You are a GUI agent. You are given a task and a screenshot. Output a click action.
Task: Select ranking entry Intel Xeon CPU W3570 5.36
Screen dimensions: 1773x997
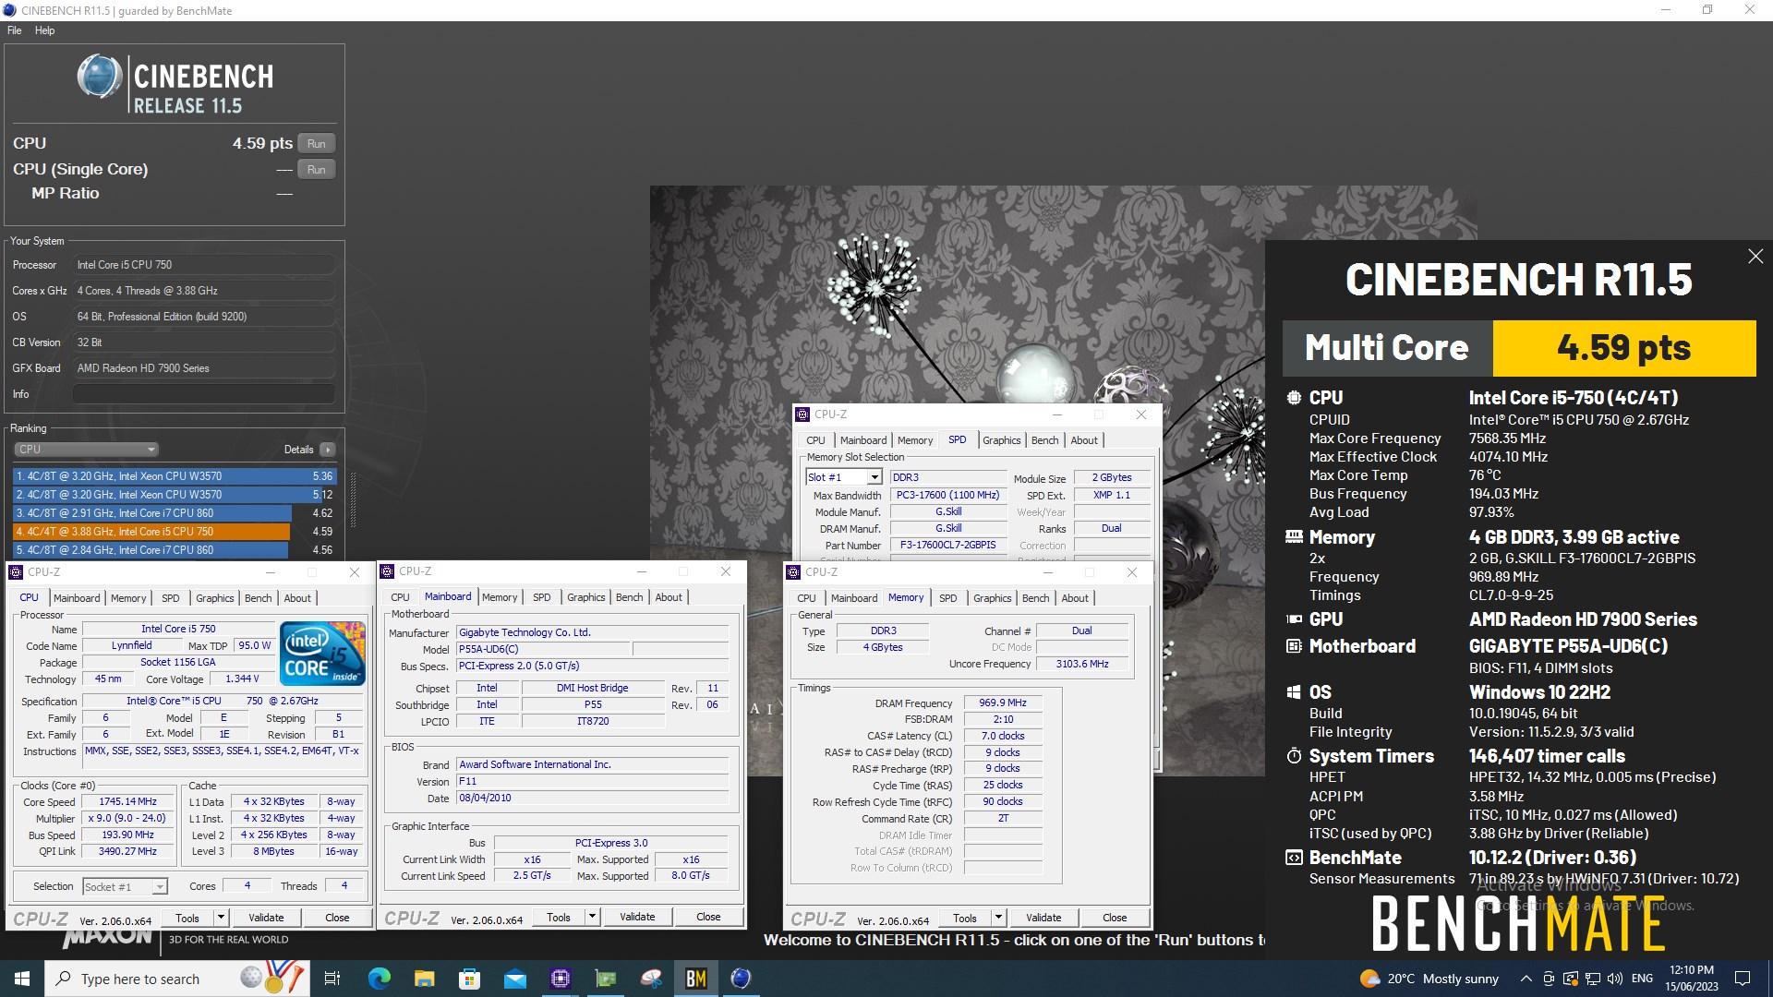pos(175,476)
